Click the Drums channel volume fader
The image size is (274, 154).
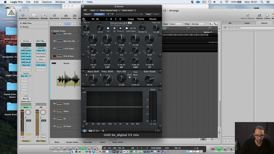29,120
